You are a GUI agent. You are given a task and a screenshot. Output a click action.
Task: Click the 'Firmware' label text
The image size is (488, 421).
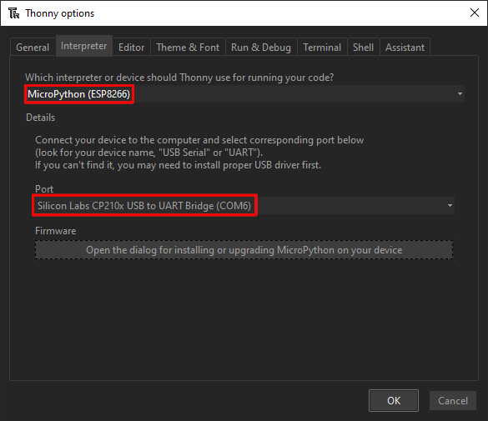pos(55,231)
